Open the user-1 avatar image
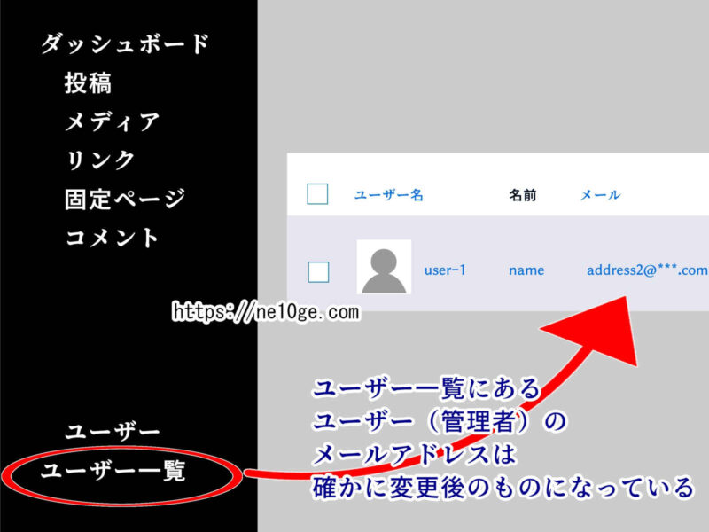Viewport: 709px width, 532px height. click(384, 267)
